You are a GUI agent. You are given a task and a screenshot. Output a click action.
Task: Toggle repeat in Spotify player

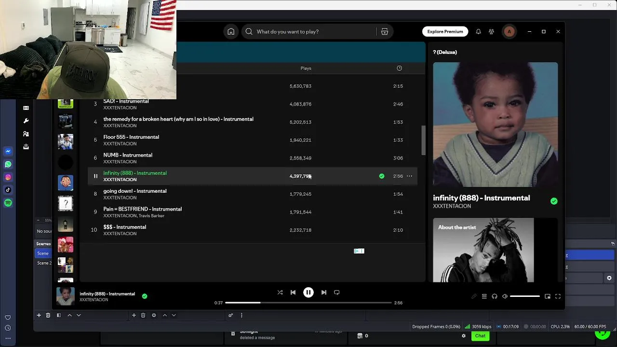point(337,292)
